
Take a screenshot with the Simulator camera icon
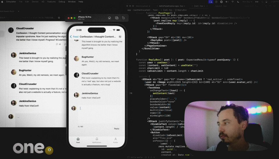click(117, 18)
